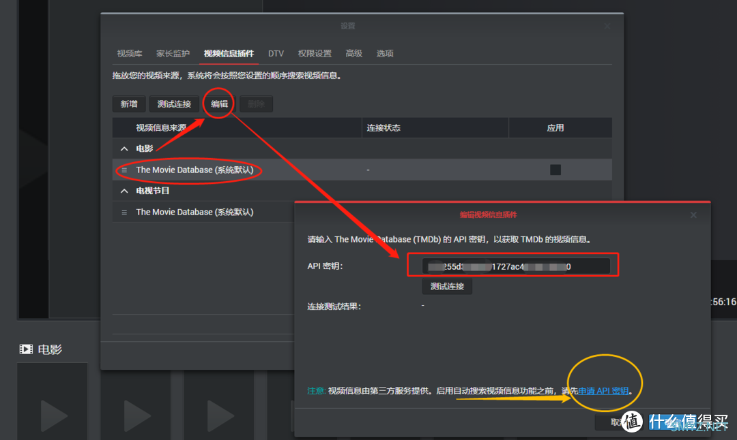This screenshot has height=440, width=737.
Task: Click the greyed-out 删除 button
Action: point(256,104)
